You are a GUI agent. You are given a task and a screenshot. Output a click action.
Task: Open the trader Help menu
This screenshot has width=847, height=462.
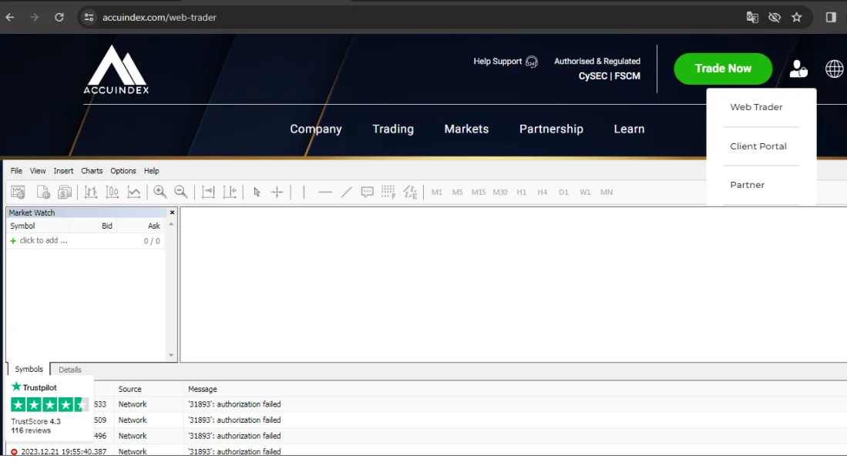(151, 170)
